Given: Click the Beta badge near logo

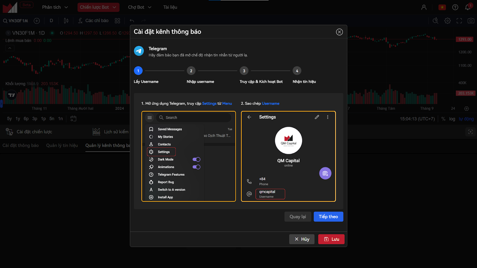Looking at the screenshot, I should point(27,5).
